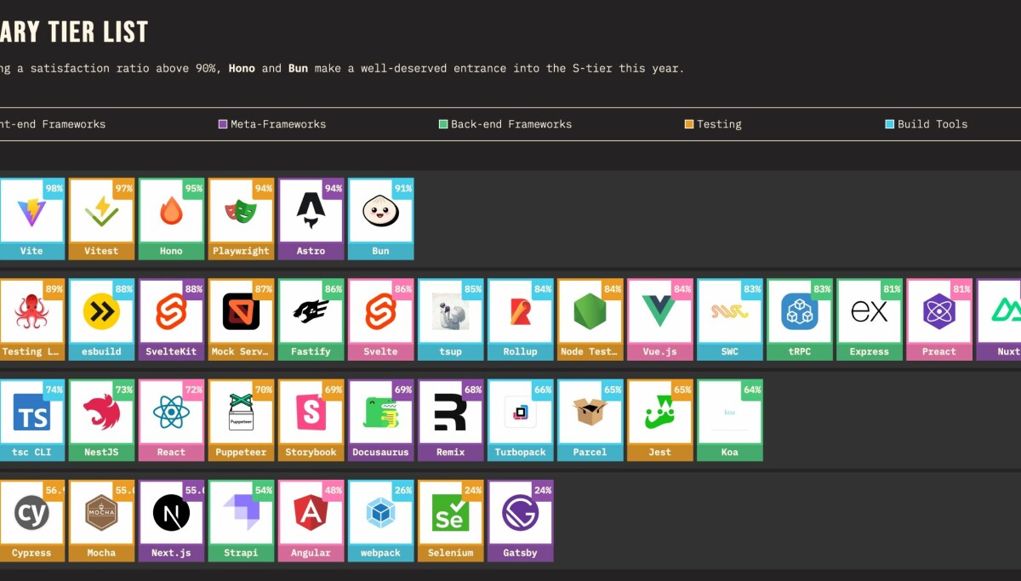Select the webpack cube icon
1021x581 pixels.
point(380,513)
